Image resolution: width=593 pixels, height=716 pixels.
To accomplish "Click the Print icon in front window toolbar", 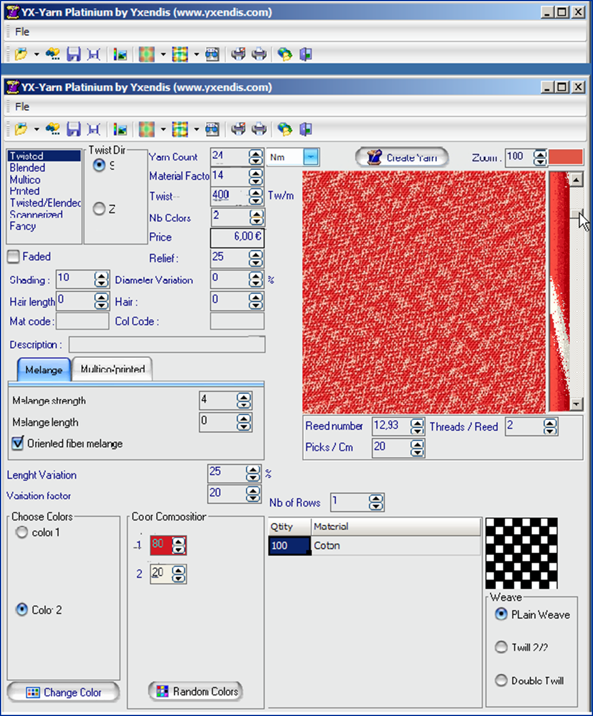I will [x=259, y=129].
